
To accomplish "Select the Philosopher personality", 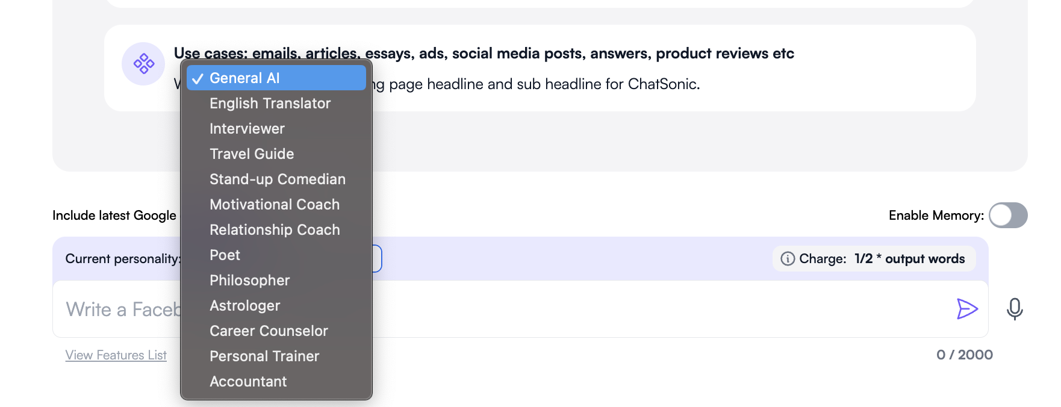I will (249, 280).
